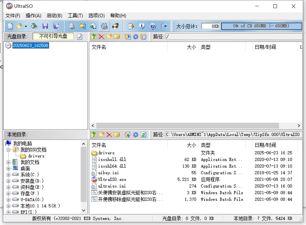
Task: Open the 启动(B) menu
Action: tap(55, 15)
